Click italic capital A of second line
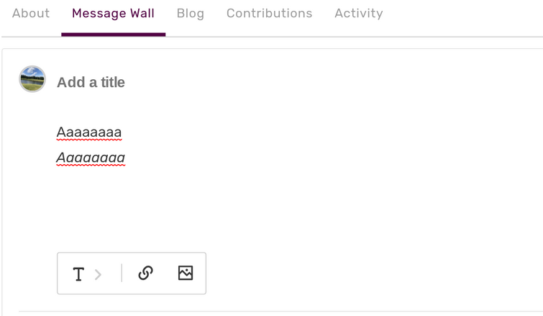Viewport: 543px width, 316px height. point(61,158)
